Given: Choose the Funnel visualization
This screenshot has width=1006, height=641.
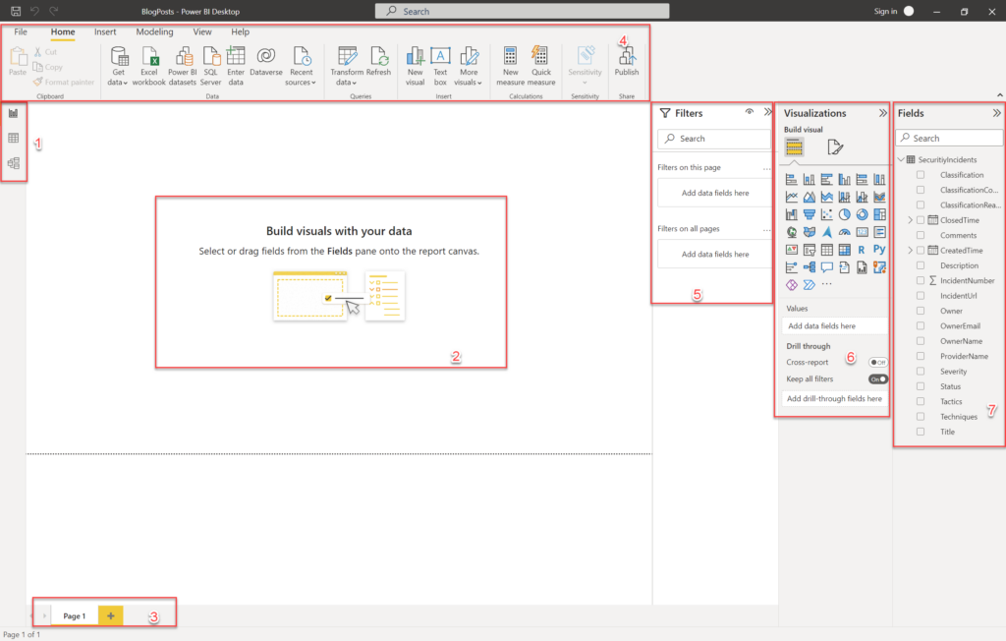Looking at the screenshot, I should 810,214.
